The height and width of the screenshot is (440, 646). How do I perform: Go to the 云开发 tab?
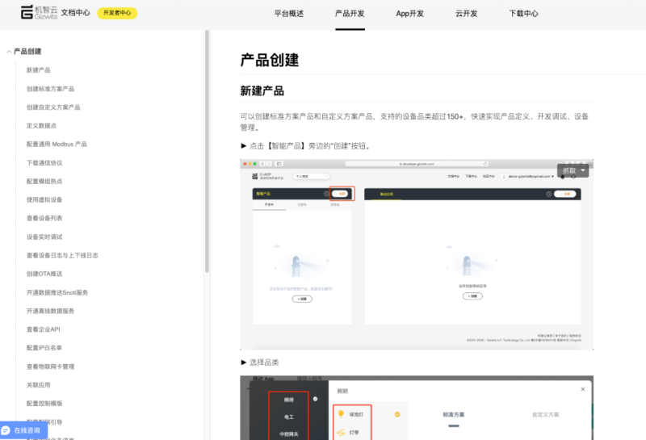(x=467, y=14)
